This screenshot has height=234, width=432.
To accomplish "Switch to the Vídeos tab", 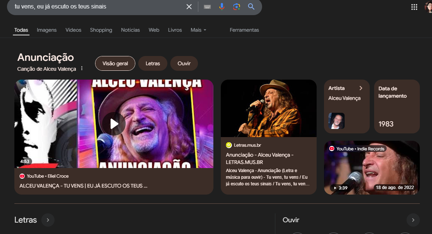I will pos(73,30).
